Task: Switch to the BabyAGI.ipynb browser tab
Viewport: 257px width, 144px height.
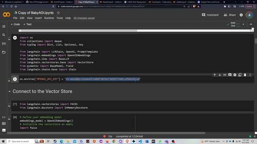Action: pos(111,2)
